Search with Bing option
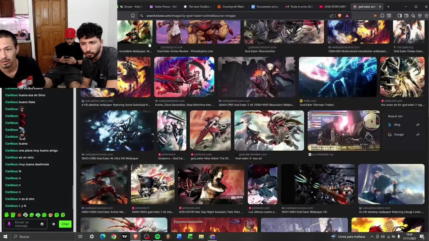Screen dimensions: 429x241 coord(404,125)
